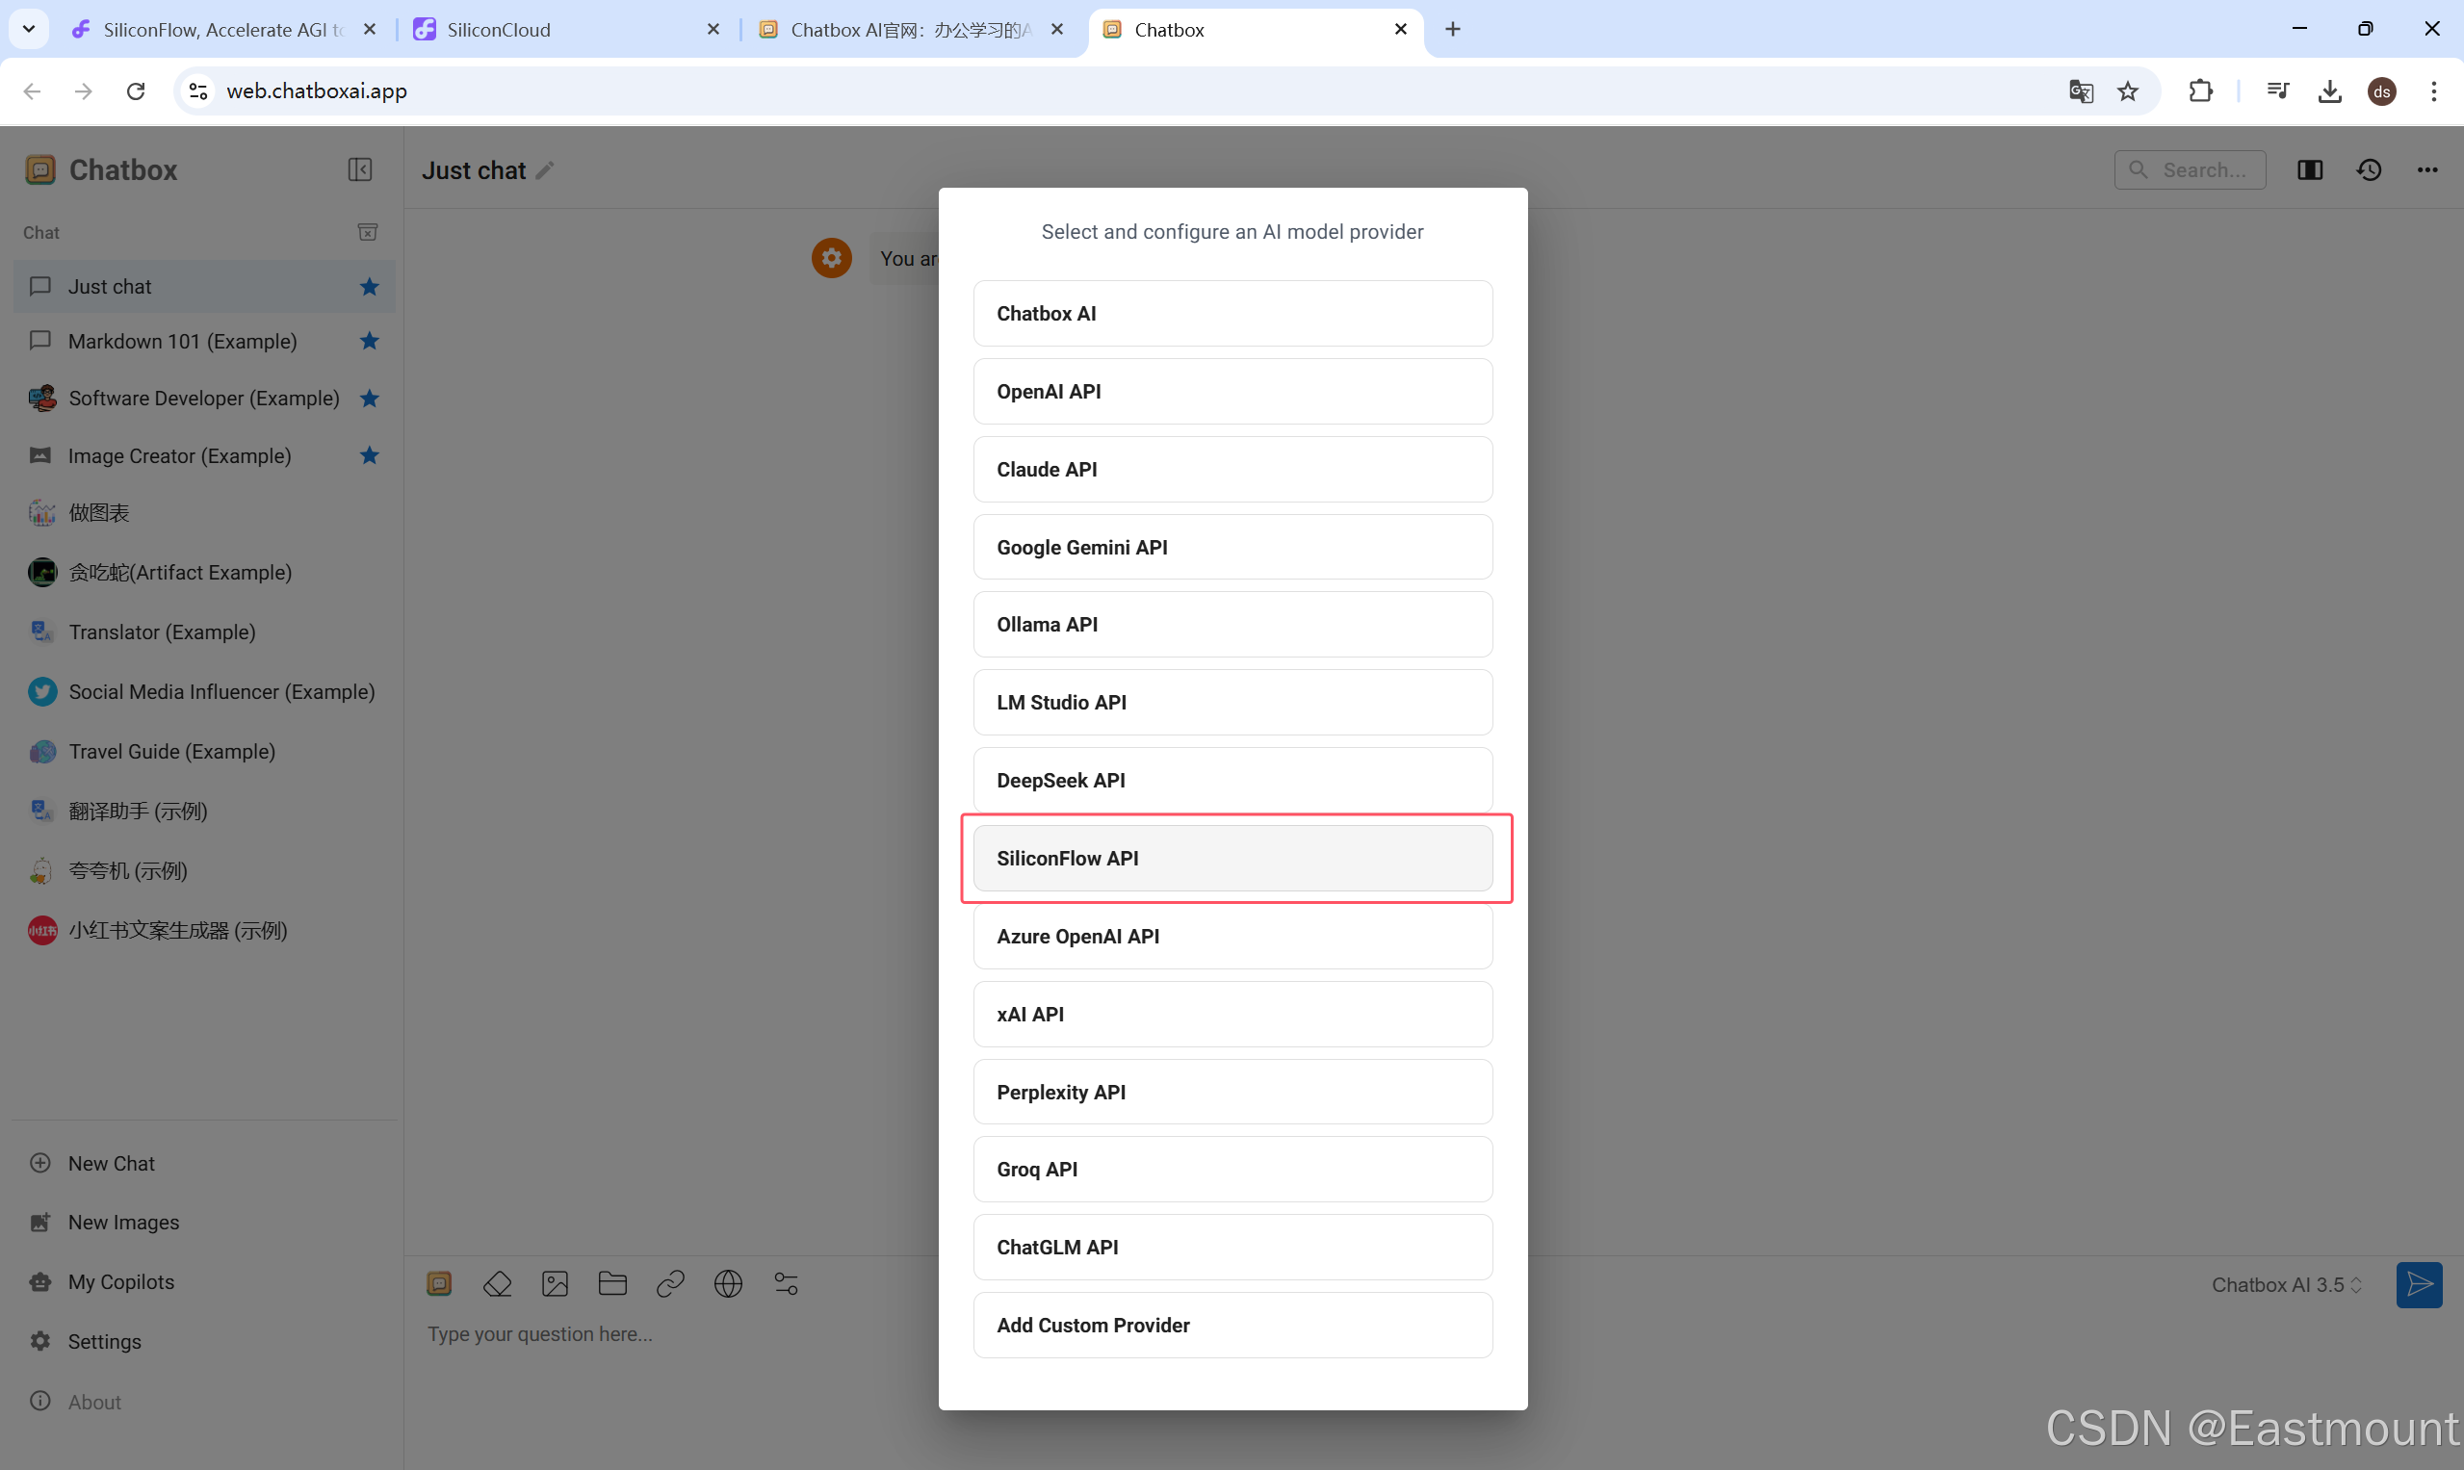Switch to the SiliconCloud browser tab

pos(565,30)
